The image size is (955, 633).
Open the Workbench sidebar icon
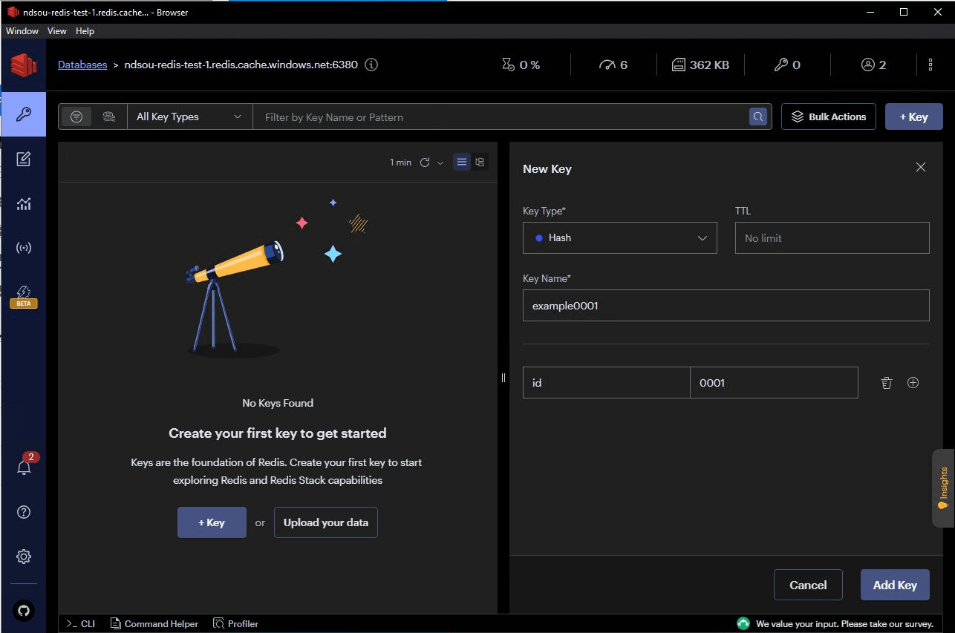point(24,159)
